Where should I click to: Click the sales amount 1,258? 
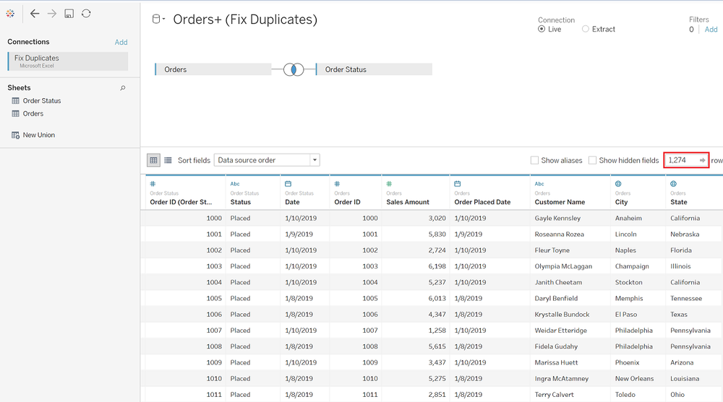[x=437, y=331]
